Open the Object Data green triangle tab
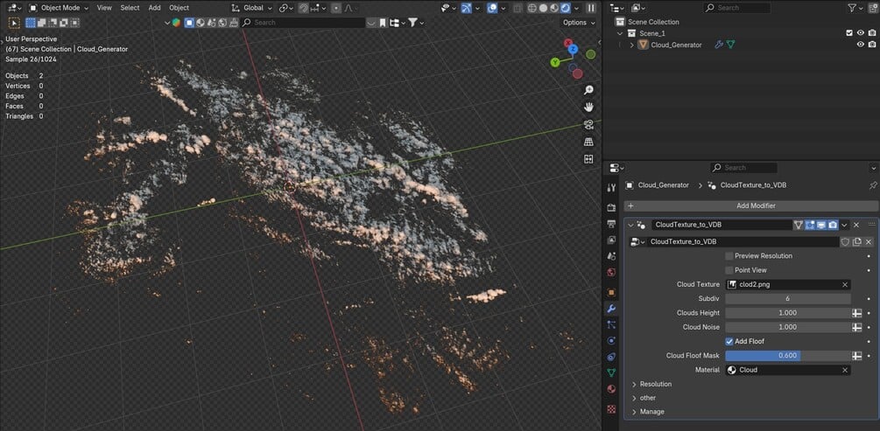 (612, 372)
